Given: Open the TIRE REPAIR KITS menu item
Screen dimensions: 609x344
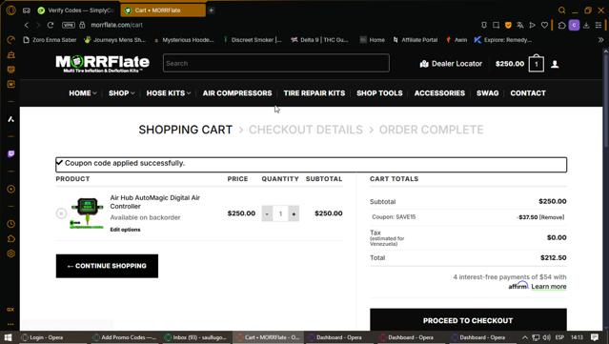Looking at the screenshot, I should (315, 93).
